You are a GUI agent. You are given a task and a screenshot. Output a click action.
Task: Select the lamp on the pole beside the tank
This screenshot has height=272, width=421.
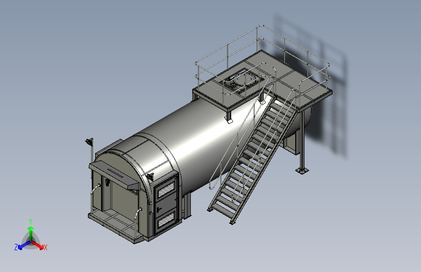click(89, 141)
